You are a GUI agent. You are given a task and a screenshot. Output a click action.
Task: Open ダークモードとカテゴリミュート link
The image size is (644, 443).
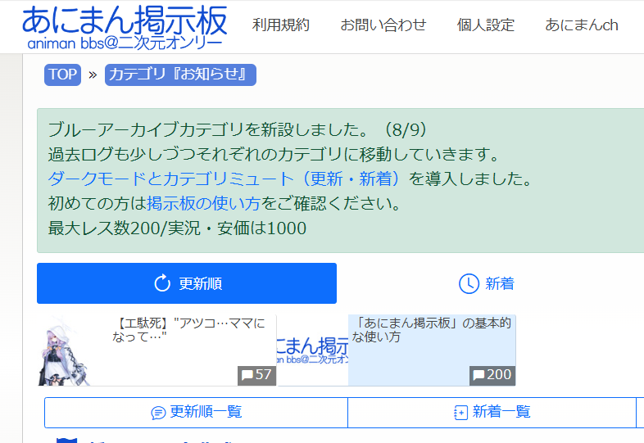(224, 179)
